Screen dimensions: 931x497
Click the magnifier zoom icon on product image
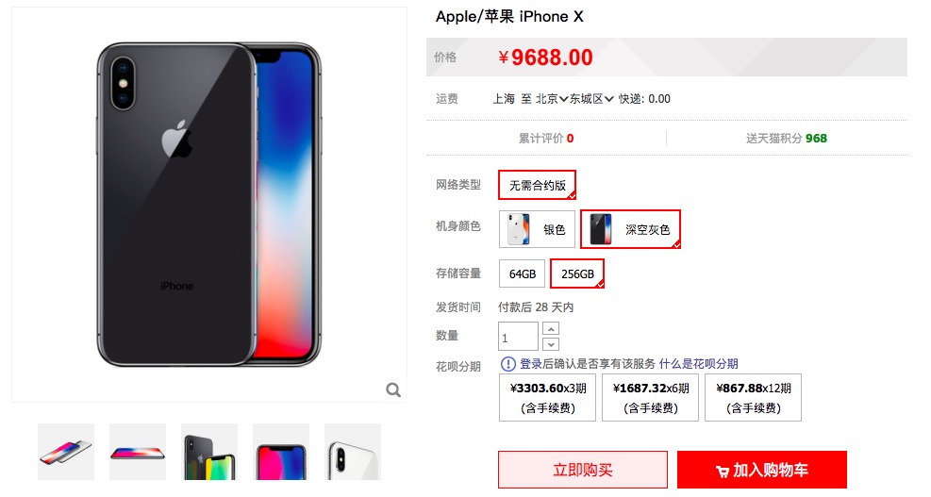coord(393,390)
